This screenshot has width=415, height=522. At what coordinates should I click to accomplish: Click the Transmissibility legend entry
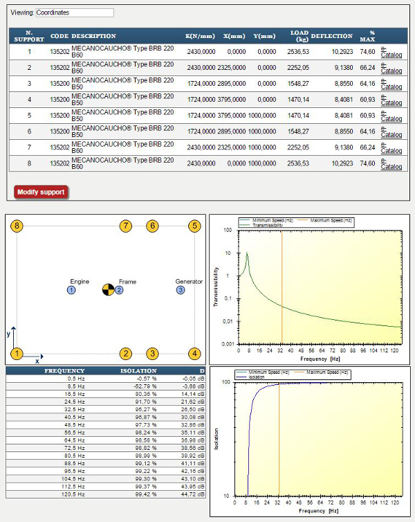point(261,226)
